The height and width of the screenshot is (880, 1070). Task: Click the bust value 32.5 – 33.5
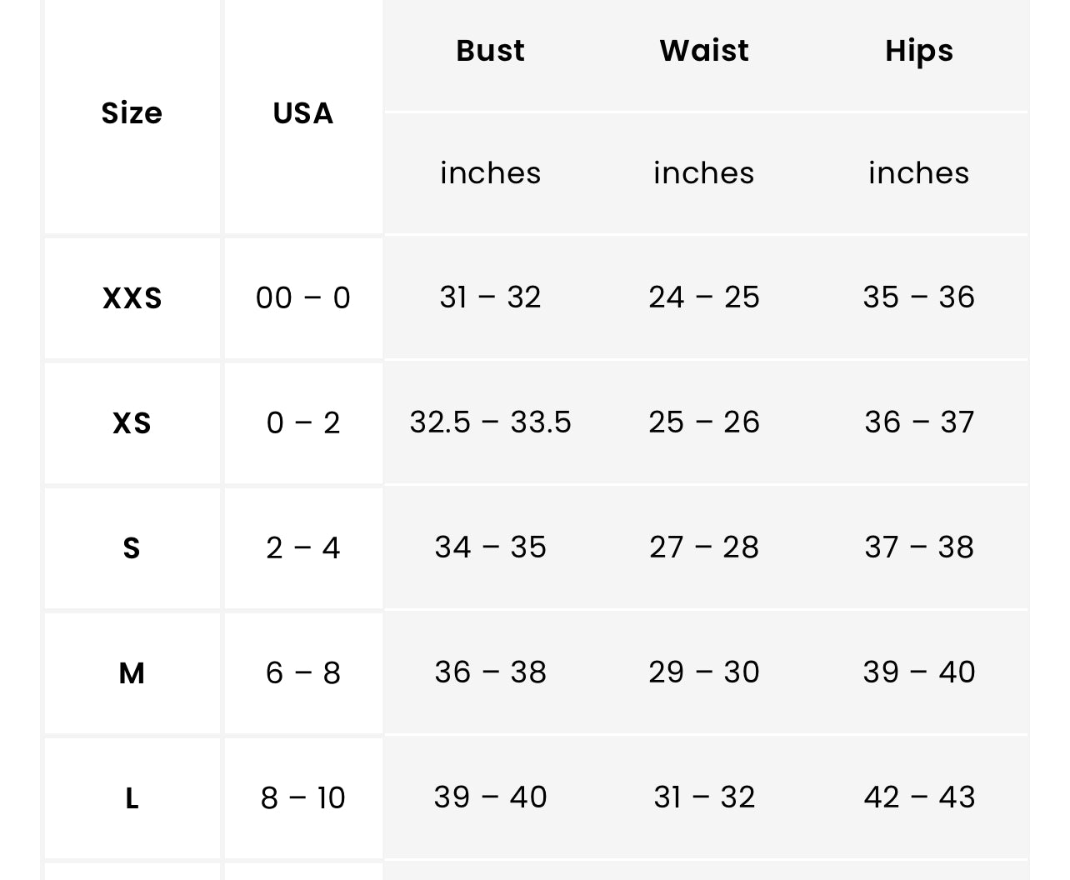point(490,422)
